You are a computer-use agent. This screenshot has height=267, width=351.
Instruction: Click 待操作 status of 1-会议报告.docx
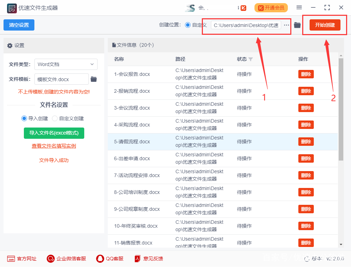[x=244, y=74]
